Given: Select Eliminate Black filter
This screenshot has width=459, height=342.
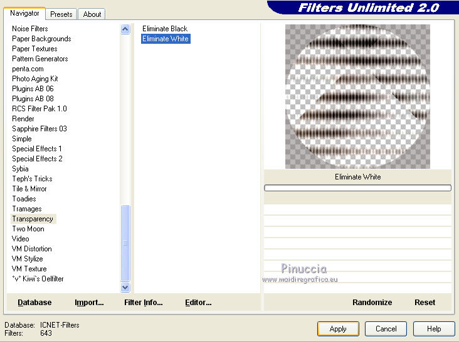Looking at the screenshot, I should pyautogui.click(x=165, y=29).
